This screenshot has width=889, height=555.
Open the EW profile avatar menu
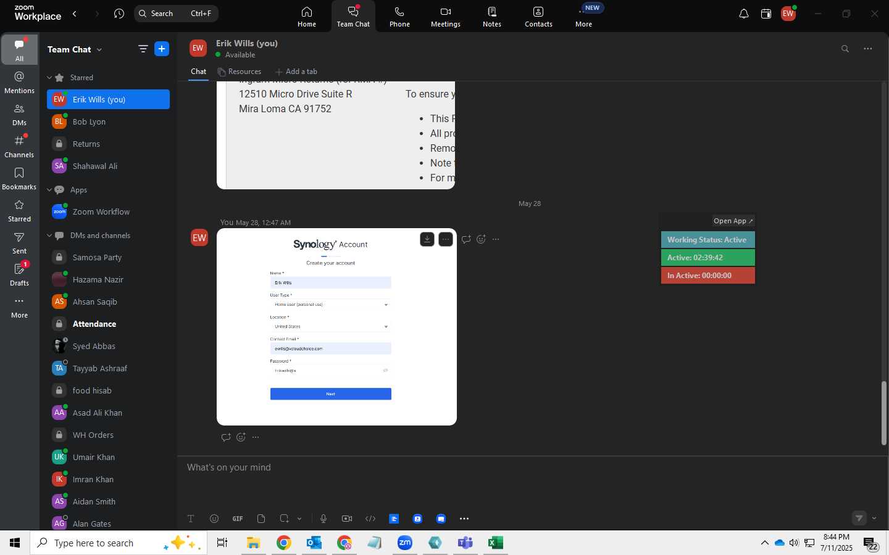pyautogui.click(x=788, y=14)
